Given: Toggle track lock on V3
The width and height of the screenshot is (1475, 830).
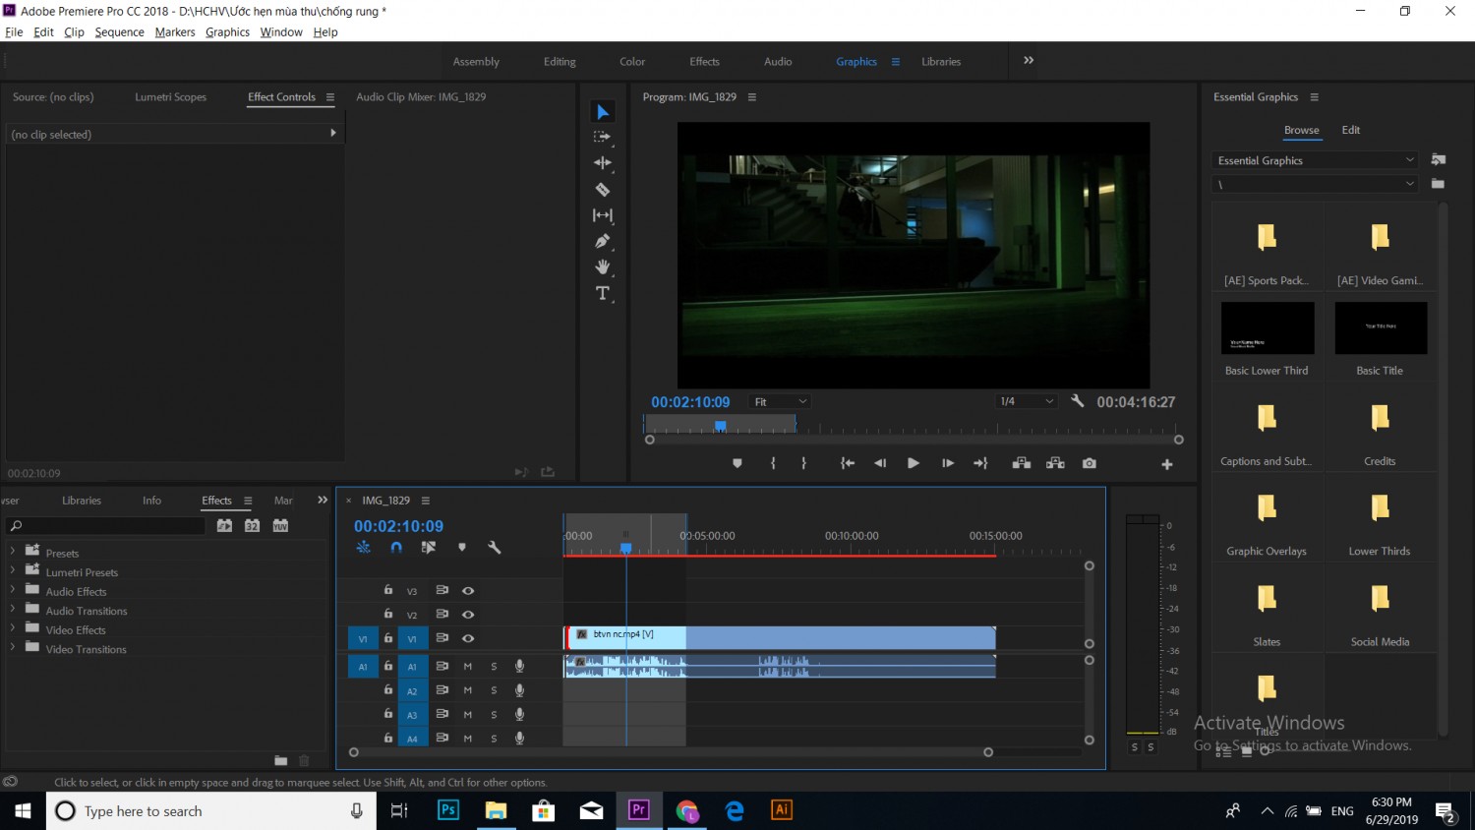Looking at the screenshot, I should [x=388, y=590].
